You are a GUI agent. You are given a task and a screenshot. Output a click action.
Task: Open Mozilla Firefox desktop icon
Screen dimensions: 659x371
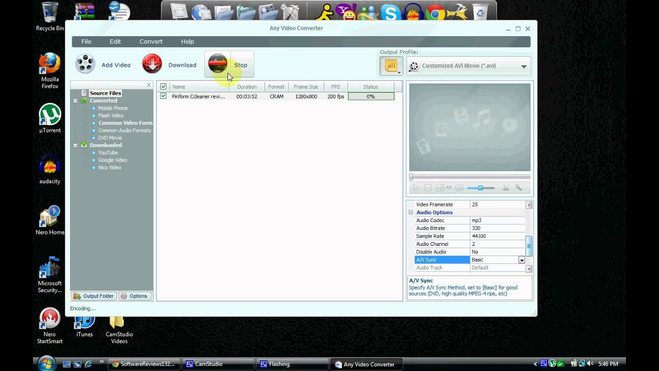point(50,71)
